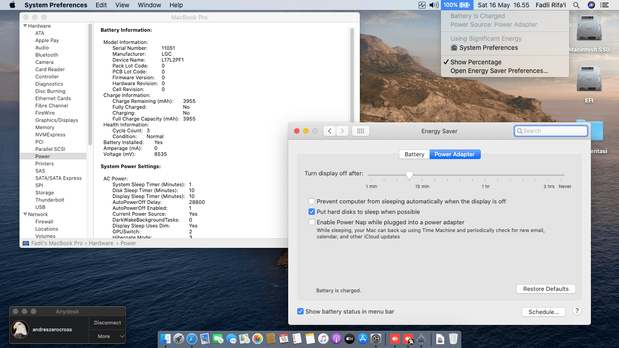Image resolution: width=619 pixels, height=348 pixels.
Task: Open the View menu
Action: pyautogui.click(x=122, y=5)
